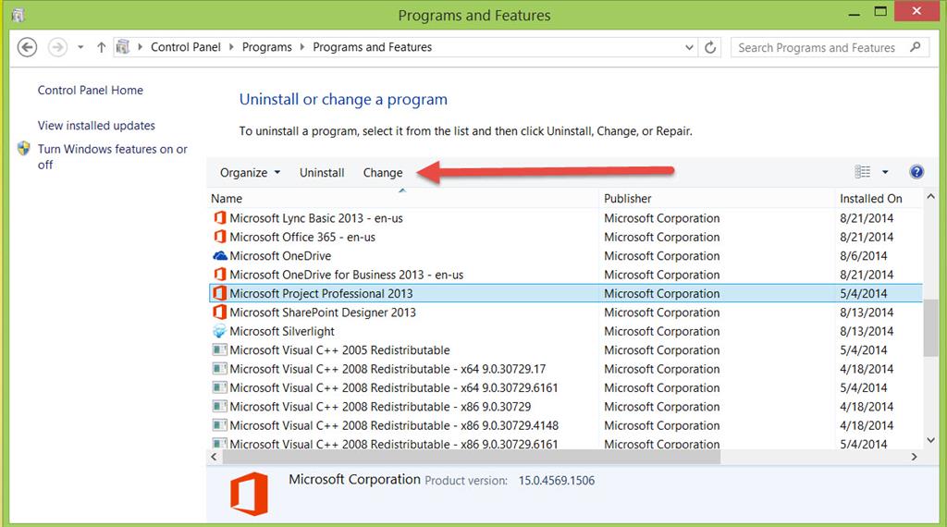The width and height of the screenshot is (947, 527).
Task: Select the Microsoft OneDrive cloud icon
Action: coord(220,256)
